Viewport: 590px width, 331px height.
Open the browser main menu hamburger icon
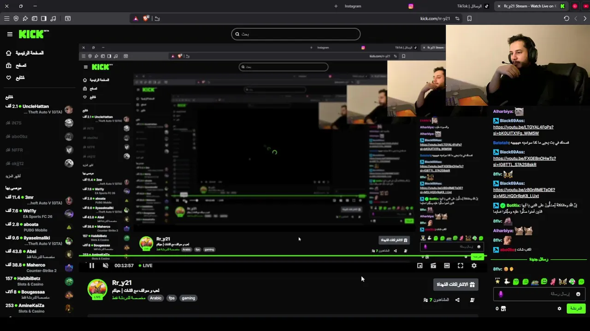6,18
